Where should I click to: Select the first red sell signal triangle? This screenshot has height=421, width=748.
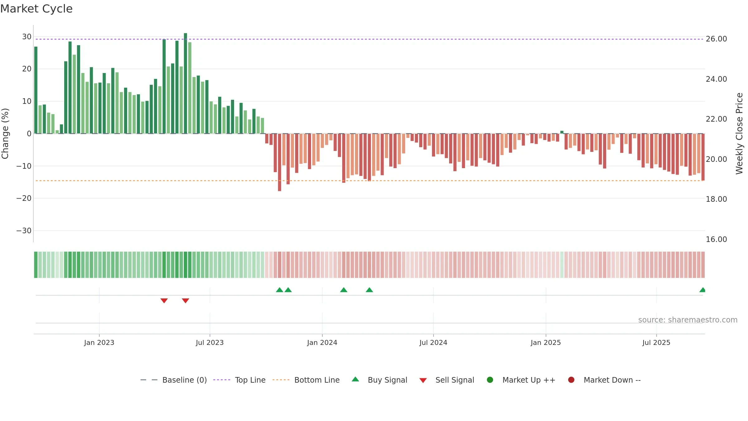point(164,301)
